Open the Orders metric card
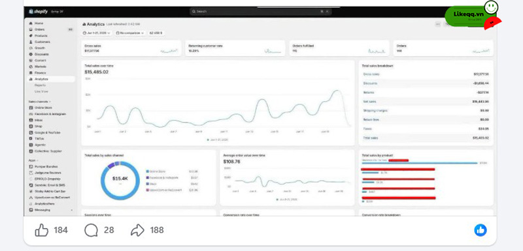The width and height of the screenshot is (523, 251). (x=443, y=48)
